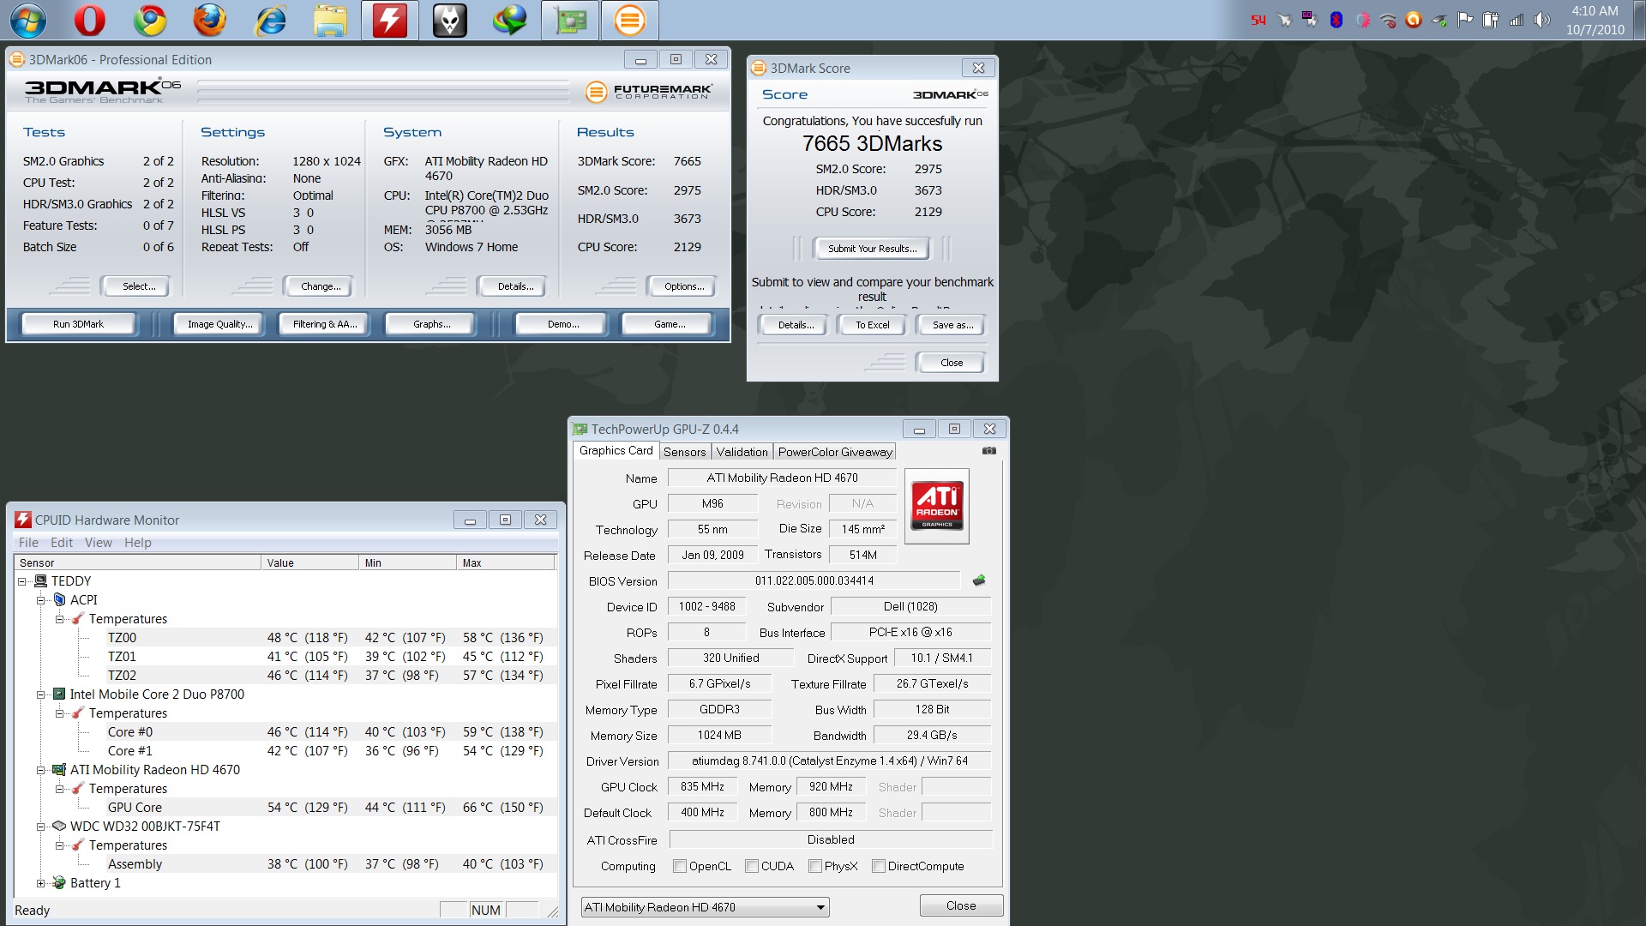Click the volume speaker tray icon
This screenshot has height=926, width=1646.
(1542, 21)
